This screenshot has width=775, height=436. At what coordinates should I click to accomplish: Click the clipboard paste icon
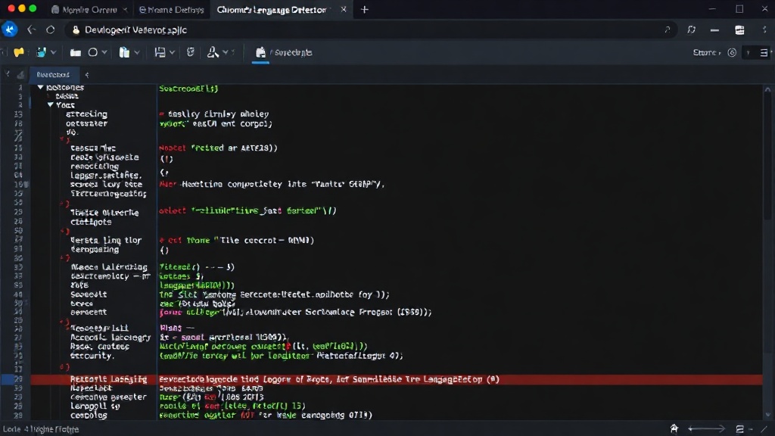(124, 52)
